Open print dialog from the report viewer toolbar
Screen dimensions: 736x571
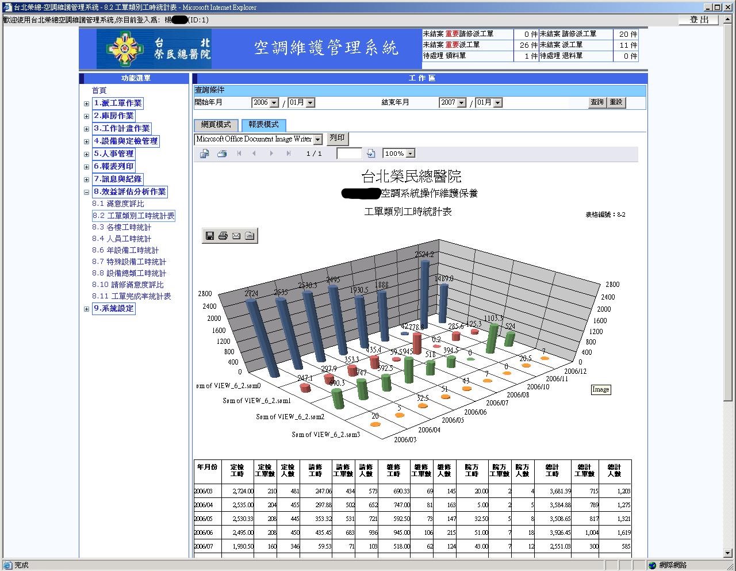223,153
